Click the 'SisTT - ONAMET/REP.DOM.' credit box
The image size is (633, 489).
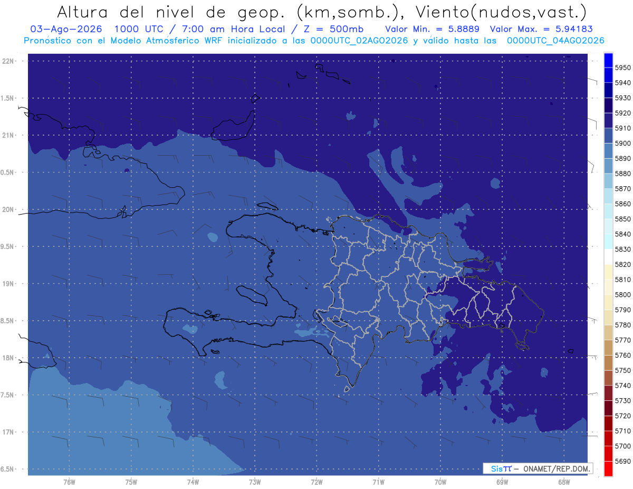pos(538,468)
